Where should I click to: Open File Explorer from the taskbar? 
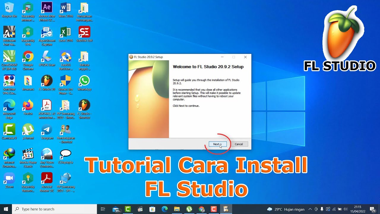tap(177, 209)
